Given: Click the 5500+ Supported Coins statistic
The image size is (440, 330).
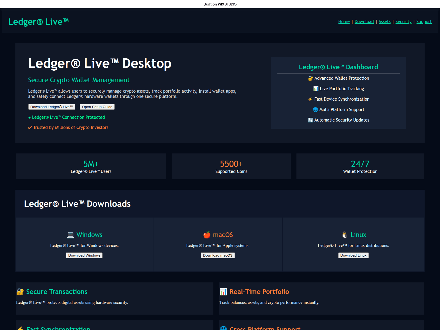Looking at the screenshot, I should [x=231, y=166].
